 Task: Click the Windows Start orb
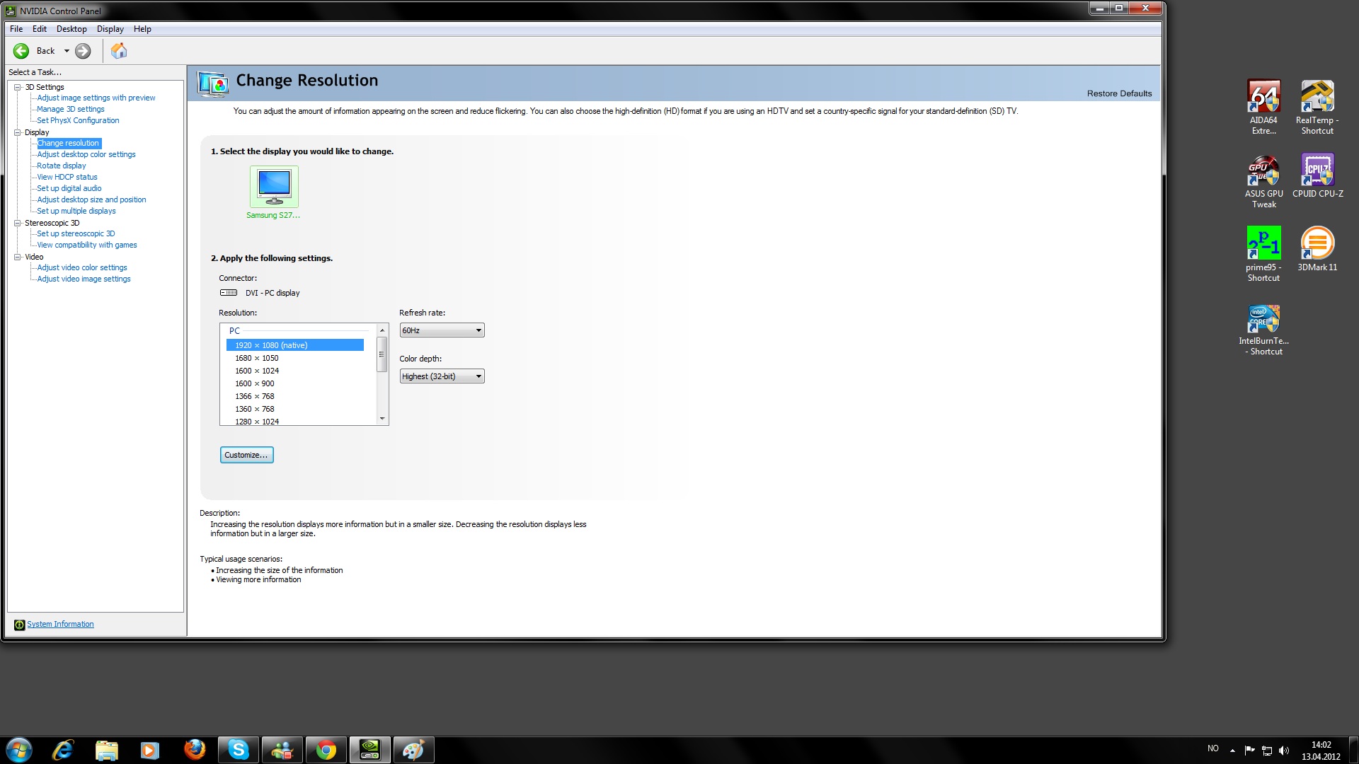(x=19, y=750)
